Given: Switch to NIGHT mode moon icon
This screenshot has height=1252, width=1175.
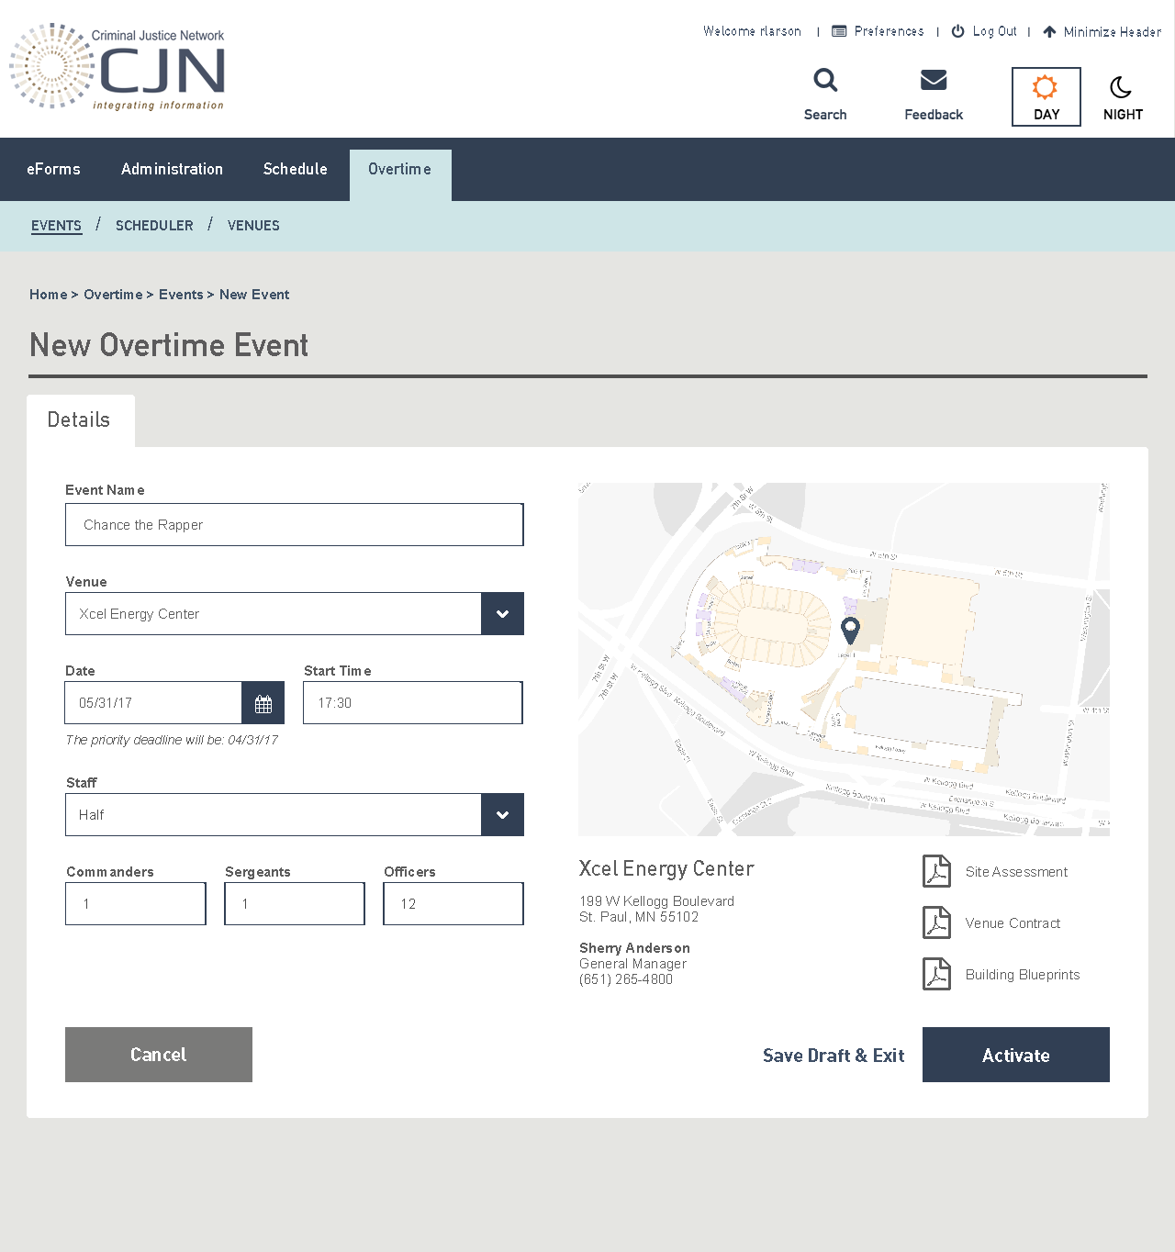Looking at the screenshot, I should click(x=1121, y=87).
